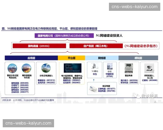This screenshot has height=130, width=163.
Task: Select the gray 感知层 header
Action: (138, 58)
